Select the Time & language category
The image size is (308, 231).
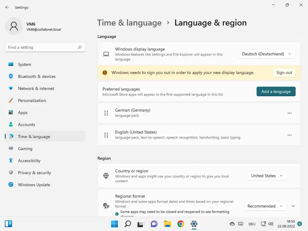click(x=45, y=137)
